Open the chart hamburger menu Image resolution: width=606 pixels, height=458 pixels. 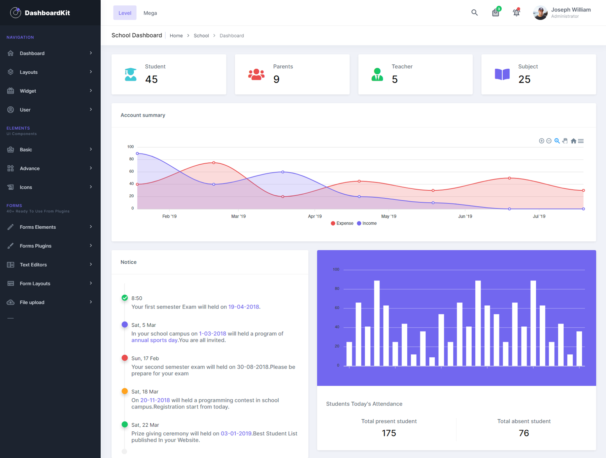(581, 141)
